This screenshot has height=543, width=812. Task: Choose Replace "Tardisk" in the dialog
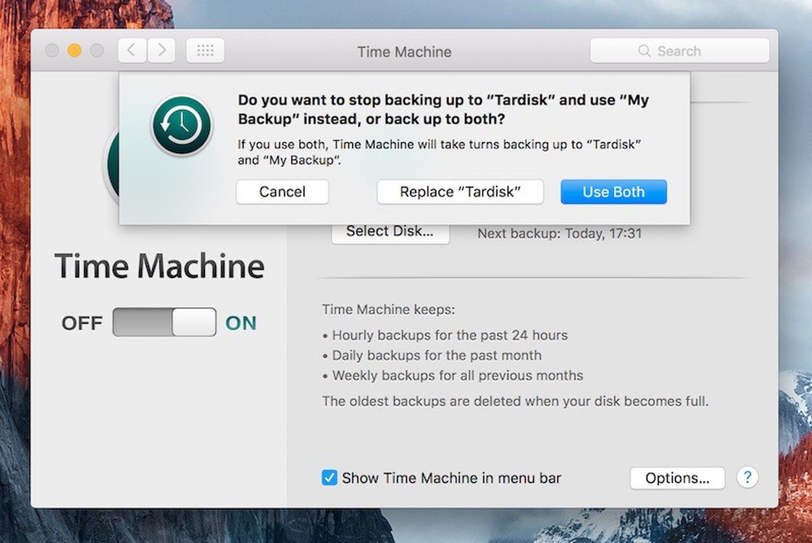pyautogui.click(x=460, y=192)
